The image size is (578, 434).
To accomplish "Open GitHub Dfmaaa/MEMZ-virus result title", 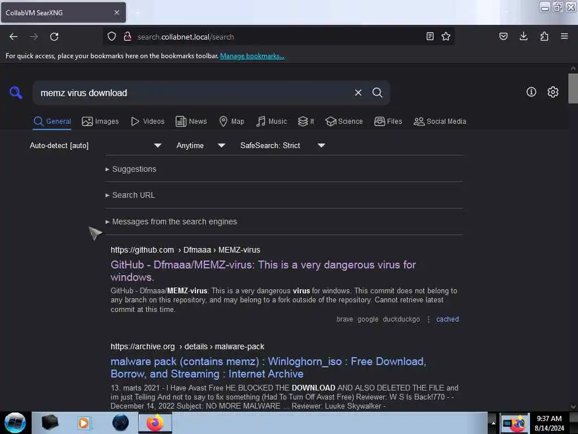I will coord(263,271).
